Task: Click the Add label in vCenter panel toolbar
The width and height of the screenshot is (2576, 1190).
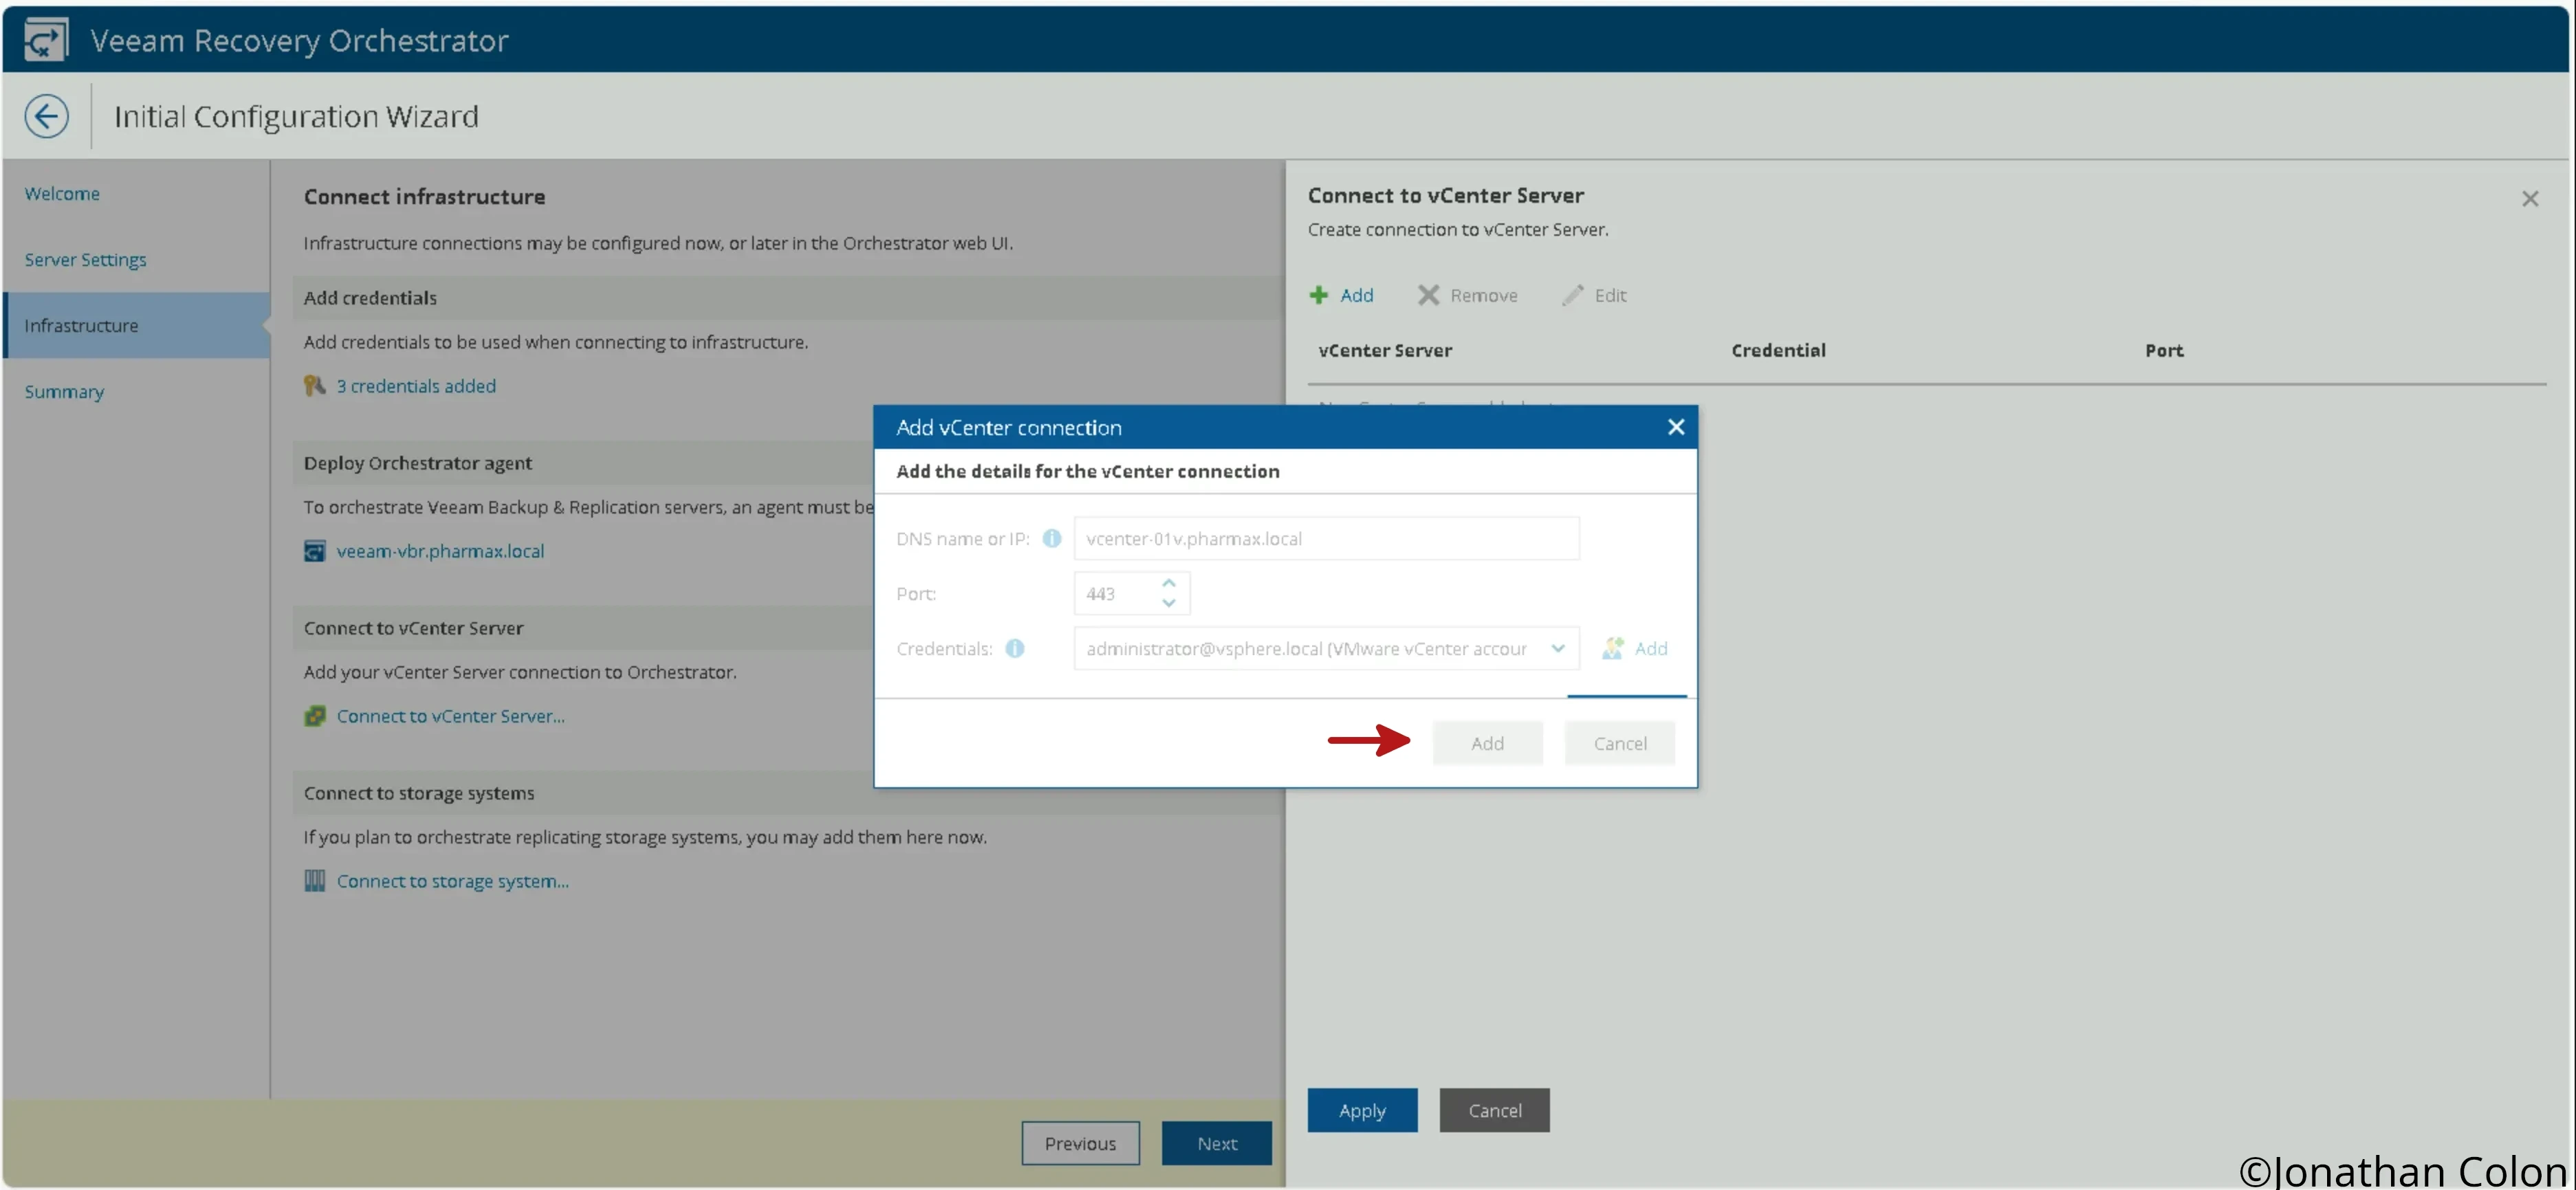Action: (1356, 295)
